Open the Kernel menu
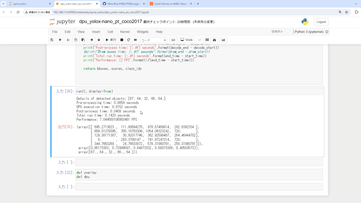Screen dimensions: 361x203 click(x=125, y=32)
